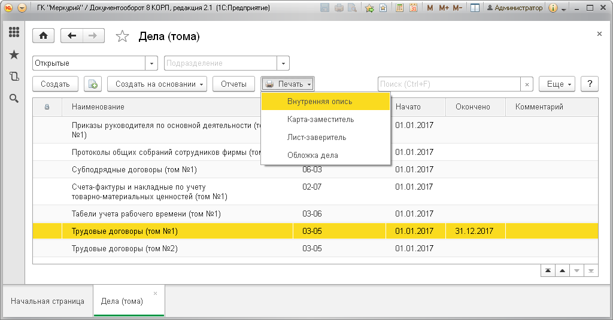The height and width of the screenshot is (320, 613).
Task: Select Карта-заместитель from print menu
Action: tap(326, 119)
